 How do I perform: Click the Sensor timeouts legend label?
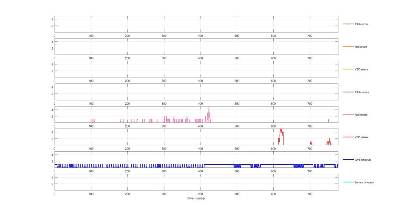coord(364,182)
